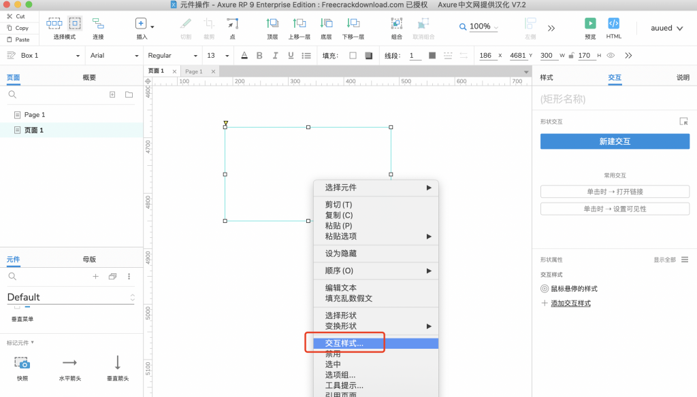Click the fill color swatch next to 填充
697x397 pixels.
(353, 56)
